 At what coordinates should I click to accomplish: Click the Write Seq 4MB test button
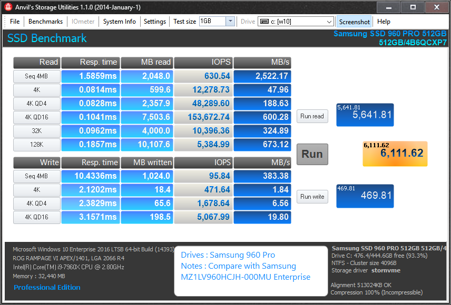[36, 176]
